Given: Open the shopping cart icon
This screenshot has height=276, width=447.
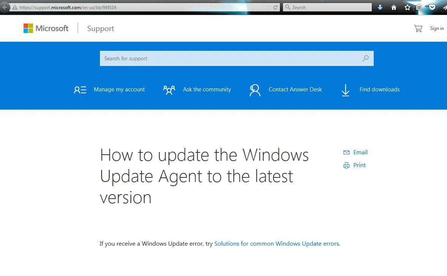Looking at the screenshot, I should pyautogui.click(x=418, y=28).
